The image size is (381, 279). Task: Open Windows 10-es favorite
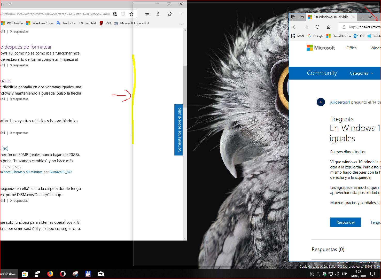click(x=40, y=23)
